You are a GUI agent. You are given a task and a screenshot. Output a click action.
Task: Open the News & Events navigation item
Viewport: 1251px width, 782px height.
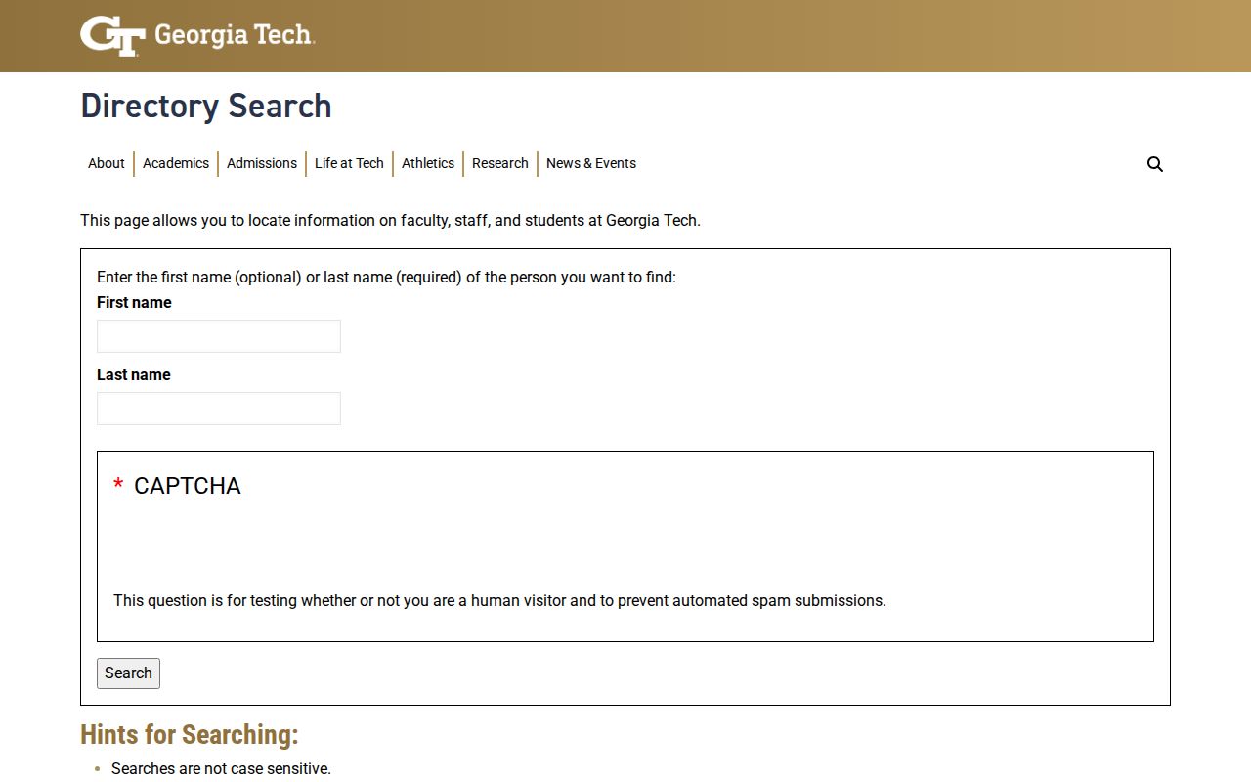[x=591, y=163]
